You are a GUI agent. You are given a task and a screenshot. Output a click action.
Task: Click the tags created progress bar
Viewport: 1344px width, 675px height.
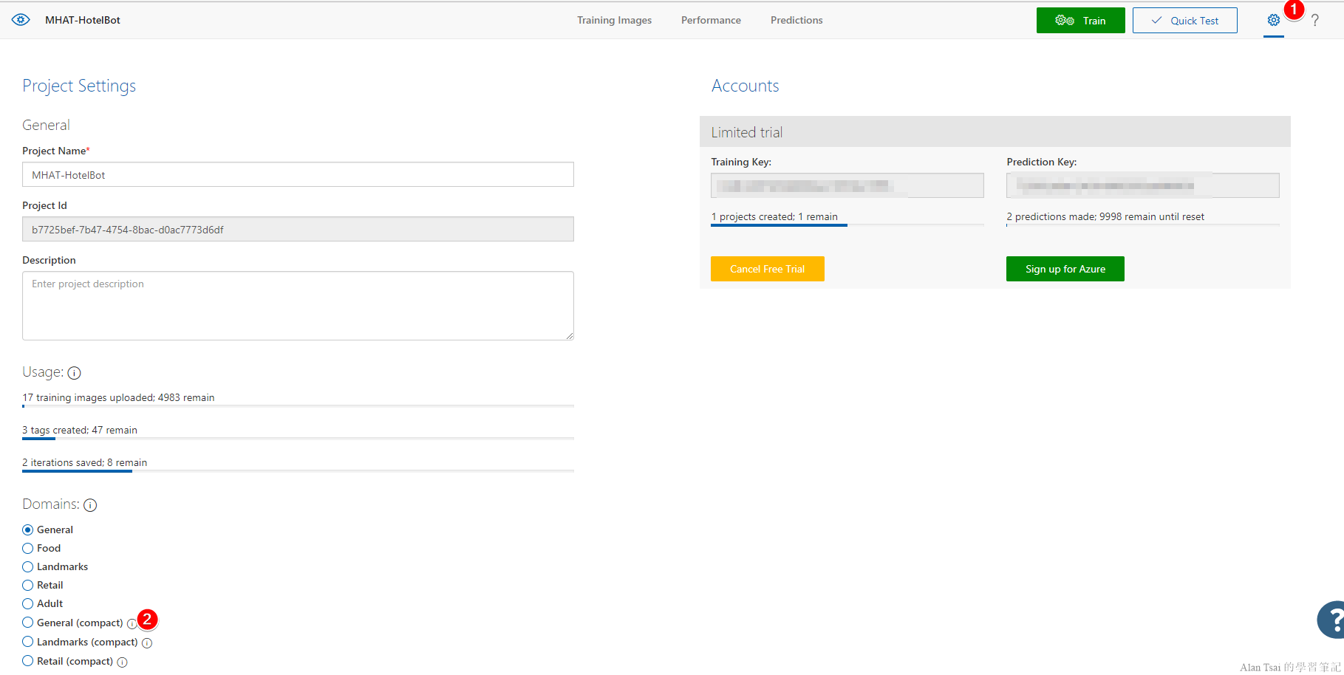(298, 439)
